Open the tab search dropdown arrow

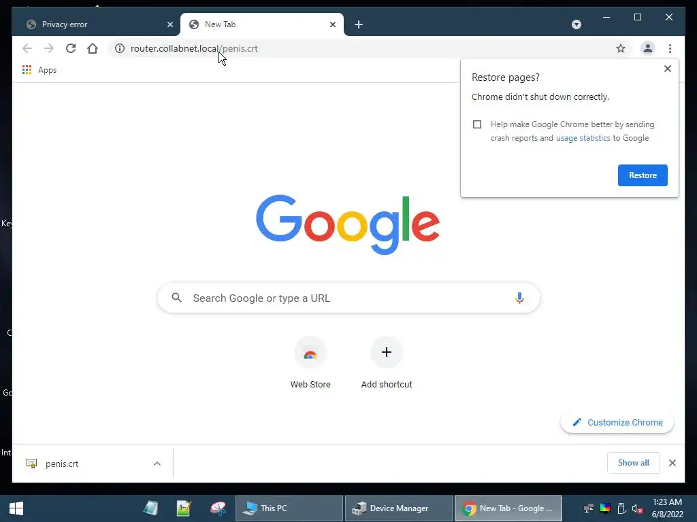576,24
